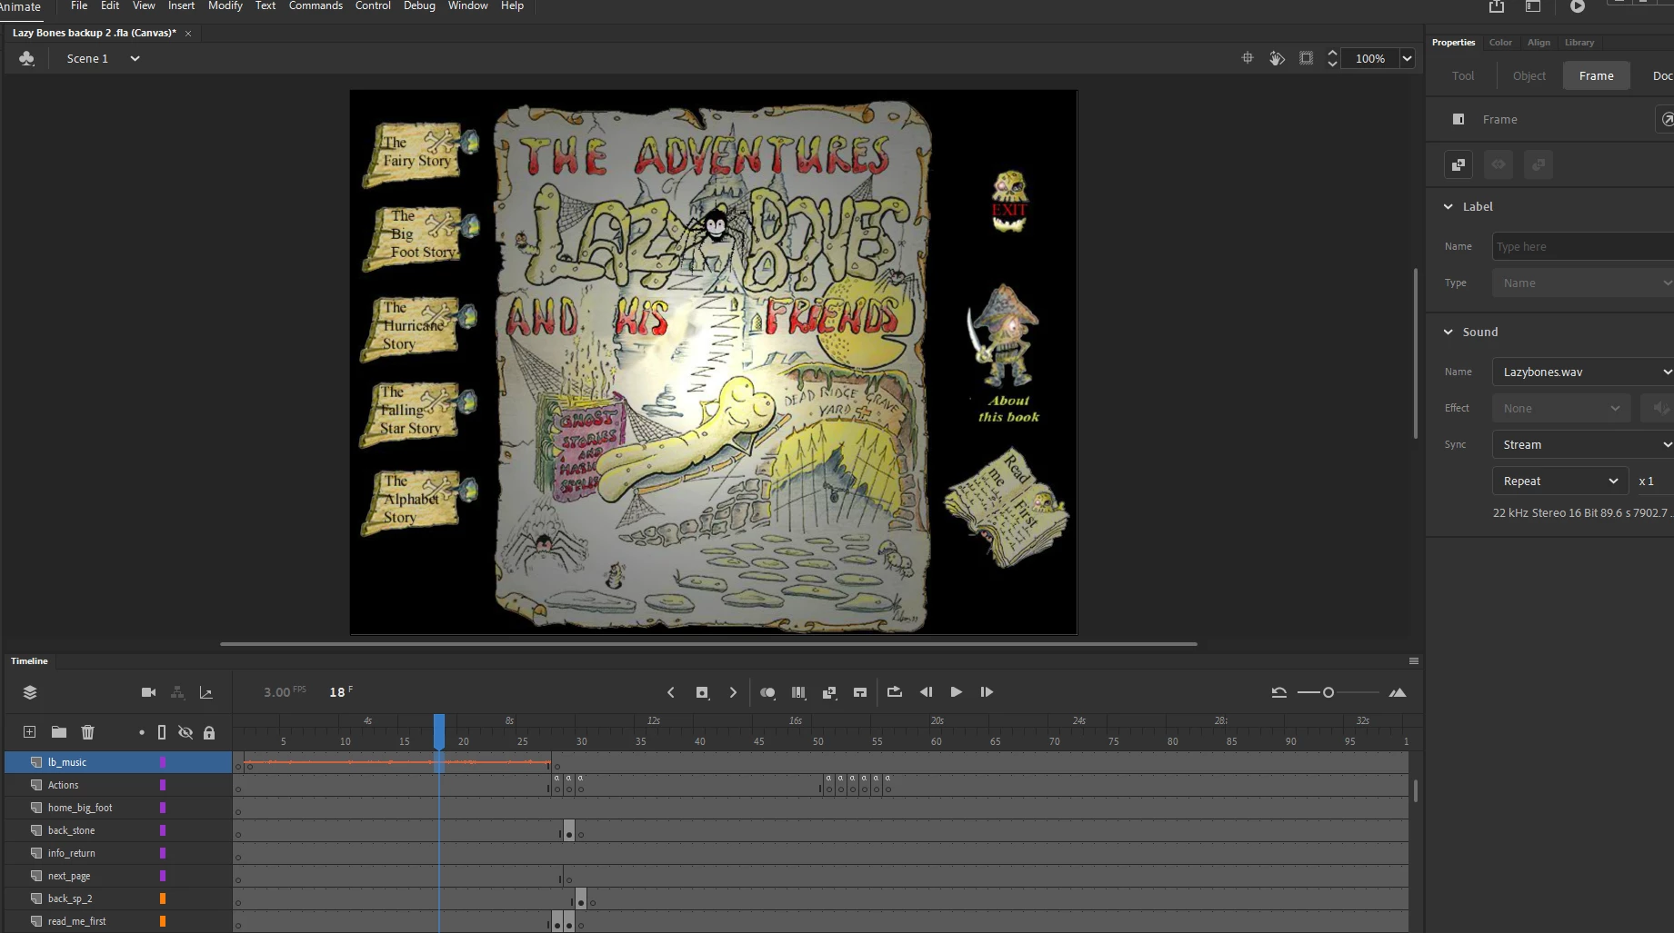Image resolution: width=1674 pixels, height=933 pixels.
Task: Select the Actions layer in the timeline
Action: [x=118, y=785]
